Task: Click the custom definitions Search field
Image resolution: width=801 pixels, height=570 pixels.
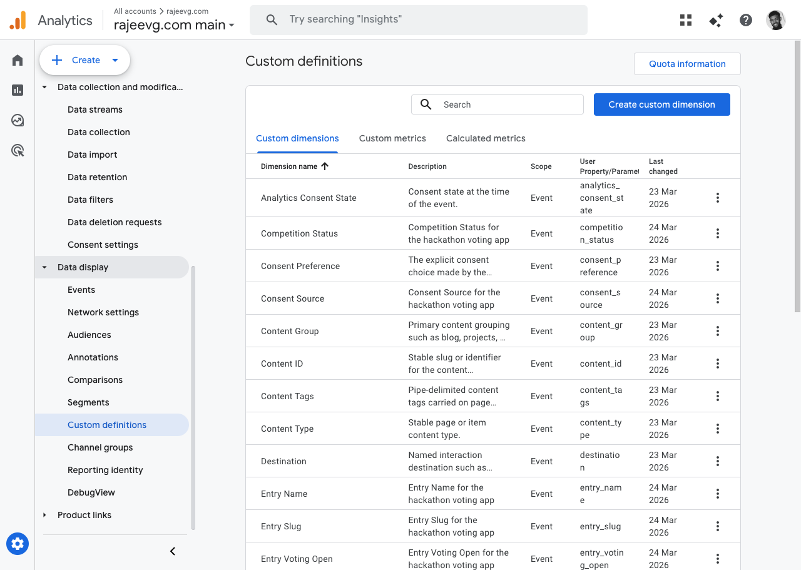Action: click(497, 104)
